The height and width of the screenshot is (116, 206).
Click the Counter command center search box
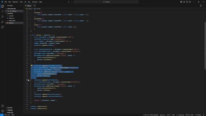pos(106,2)
